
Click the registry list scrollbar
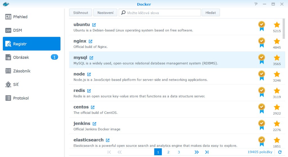point(284,29)
